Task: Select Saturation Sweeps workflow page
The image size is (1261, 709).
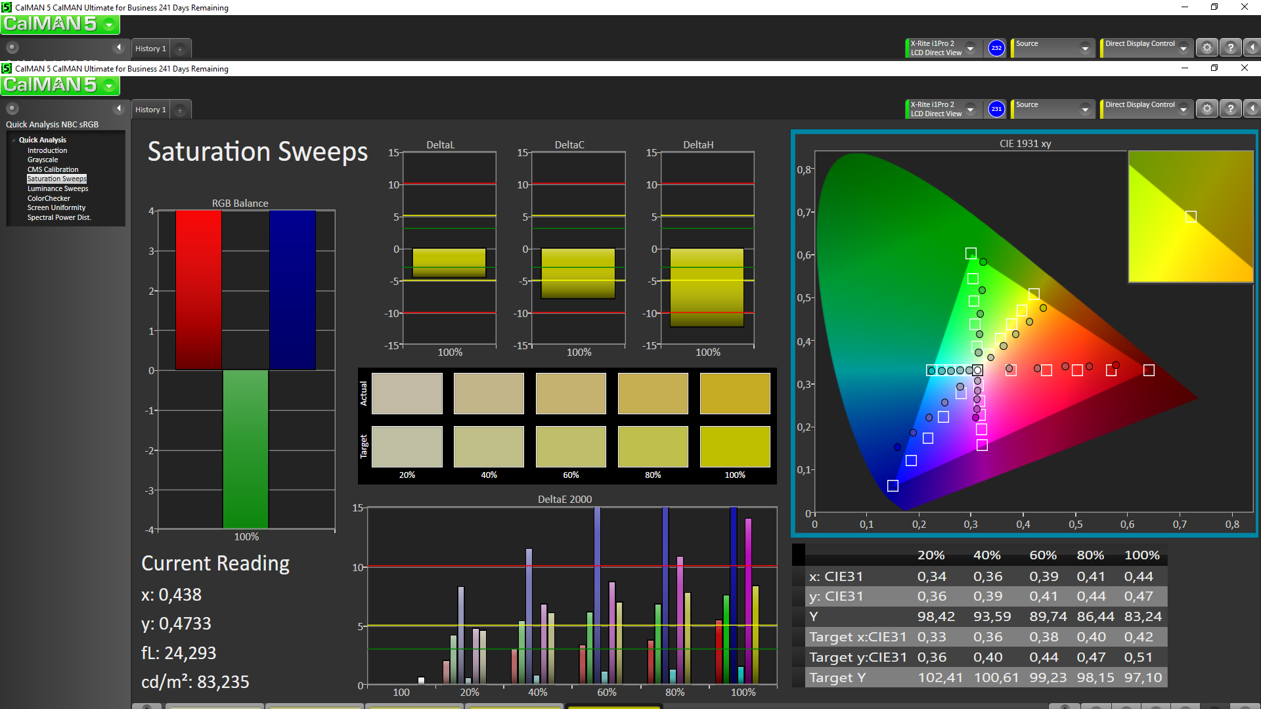Action: tap(56, 179)
